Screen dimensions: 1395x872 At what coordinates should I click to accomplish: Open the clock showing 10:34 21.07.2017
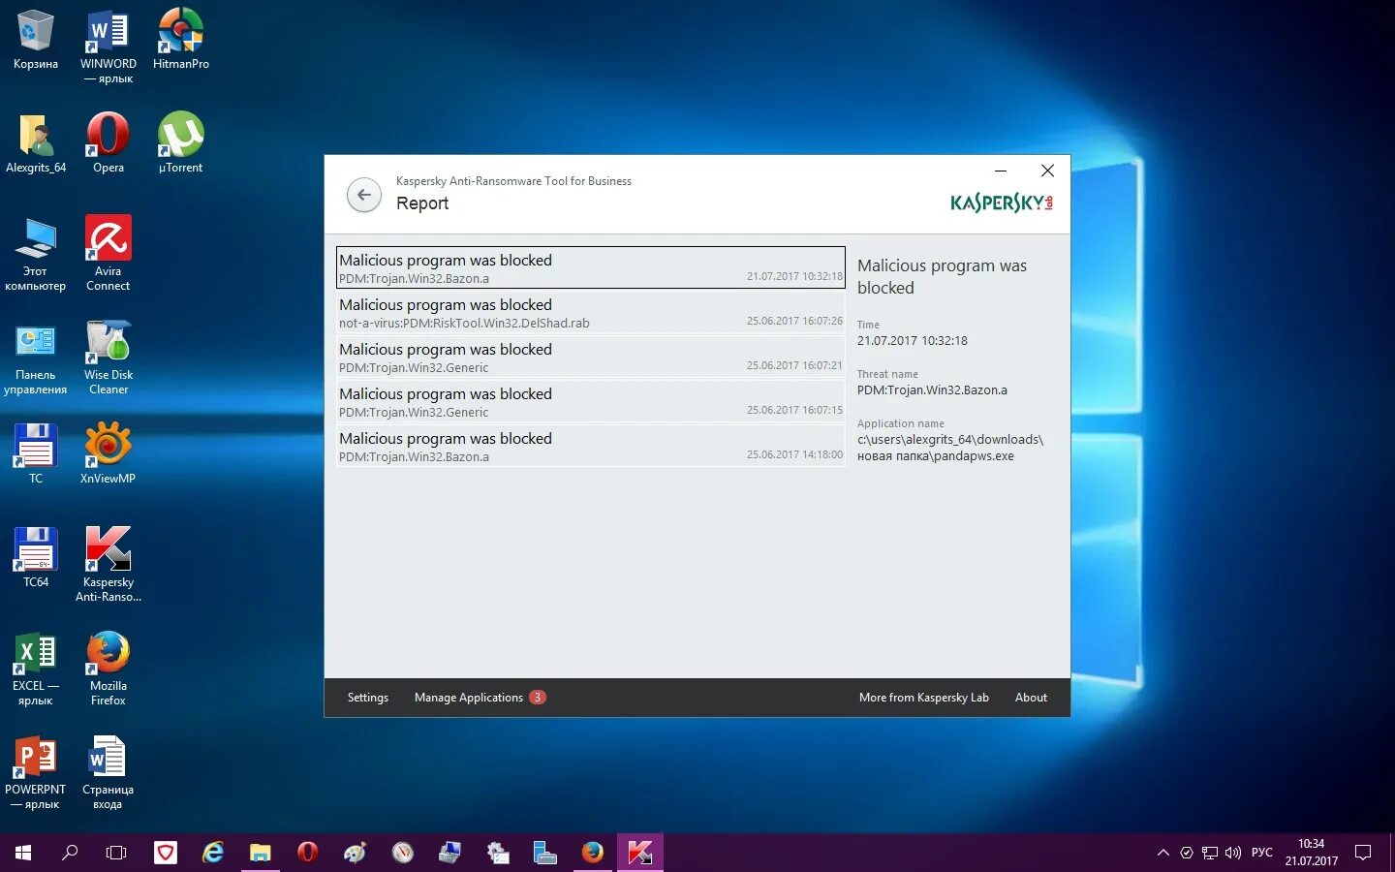1312,853
